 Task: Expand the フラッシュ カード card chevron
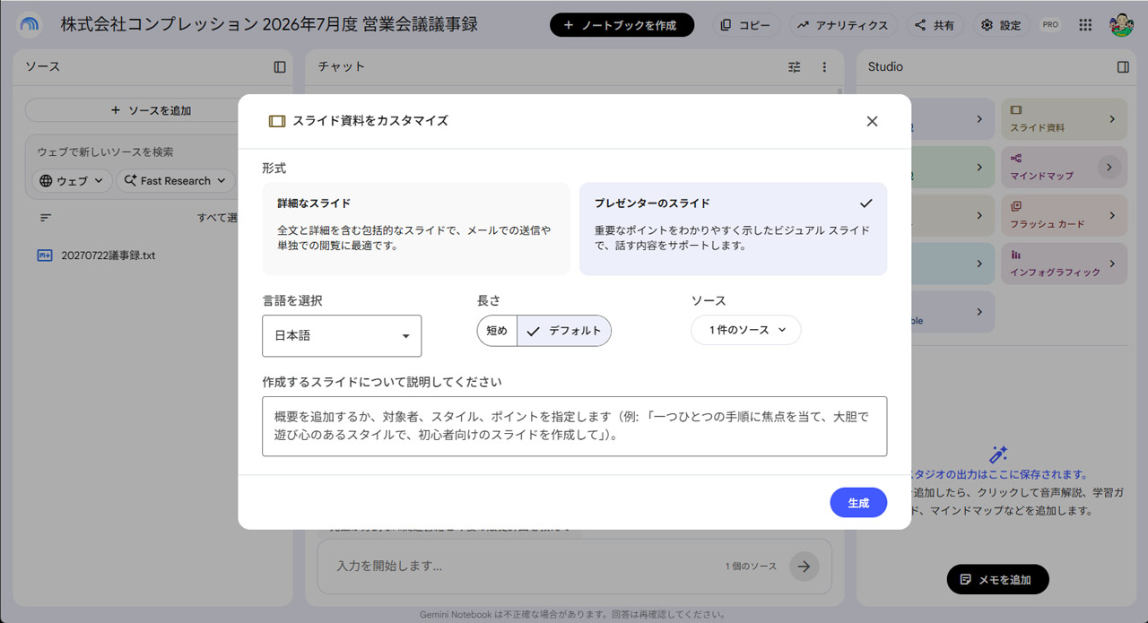click(1112, 216)
